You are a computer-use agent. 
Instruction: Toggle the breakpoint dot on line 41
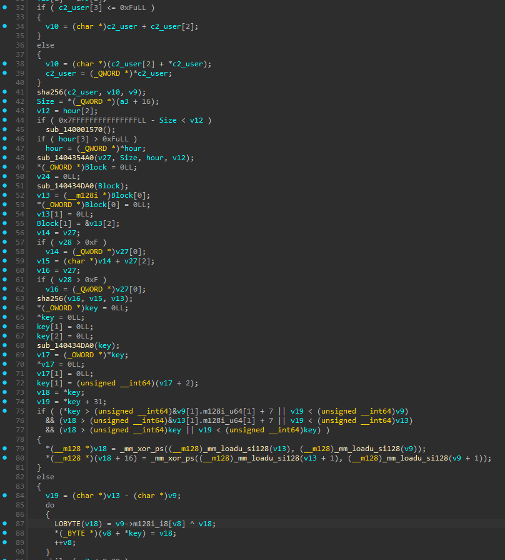point(6,92)
